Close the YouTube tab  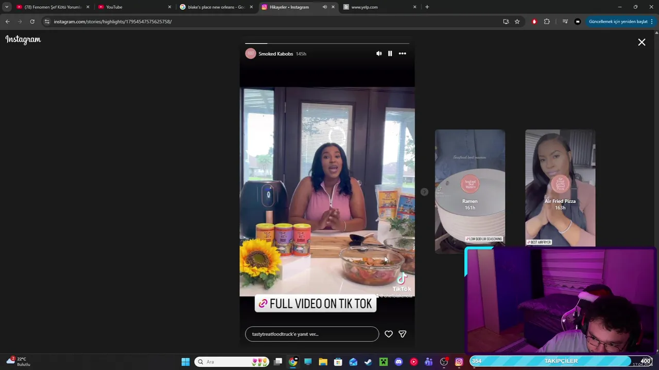pos(169,7)
